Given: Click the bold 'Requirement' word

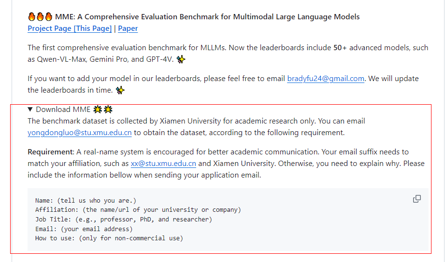Looking at the screenshot, I should pyautogui.click(x=51, y=152).
